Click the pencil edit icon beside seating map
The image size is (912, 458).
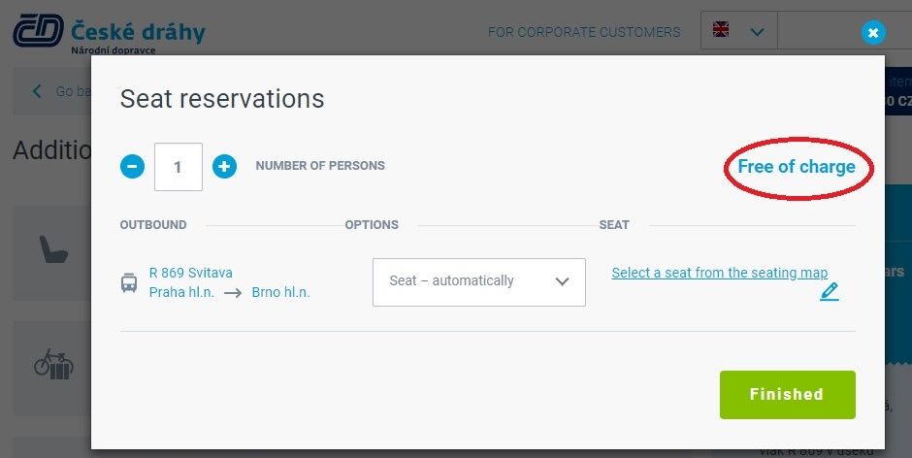click(x=830, y=291)
